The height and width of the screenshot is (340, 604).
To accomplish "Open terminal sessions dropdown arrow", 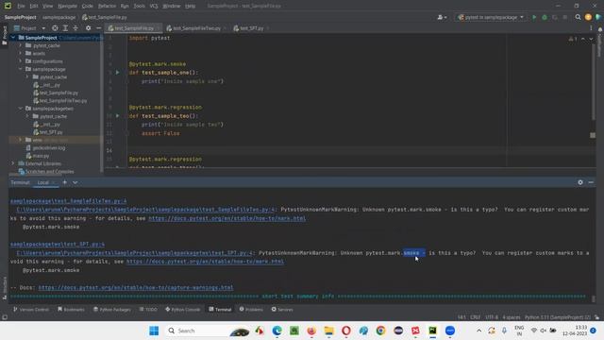I will [x=75, y=182].
